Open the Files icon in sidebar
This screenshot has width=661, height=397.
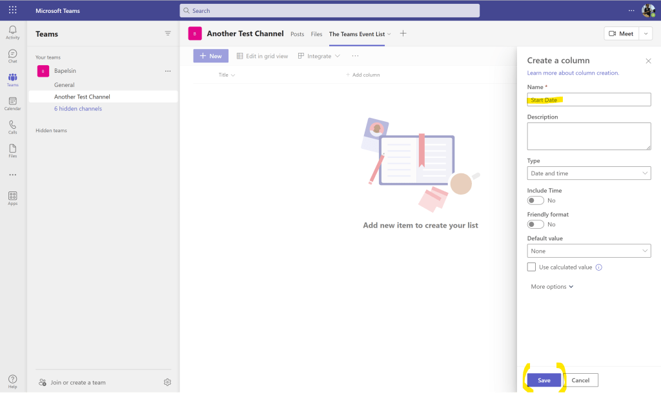(x=13, y=151)
